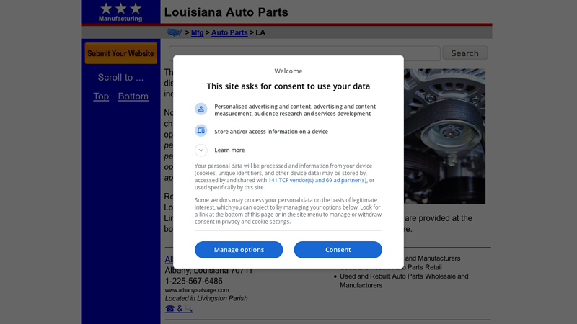The image size is (577, 324).
Task: Click the Consent button
Action: click(338, 249)
